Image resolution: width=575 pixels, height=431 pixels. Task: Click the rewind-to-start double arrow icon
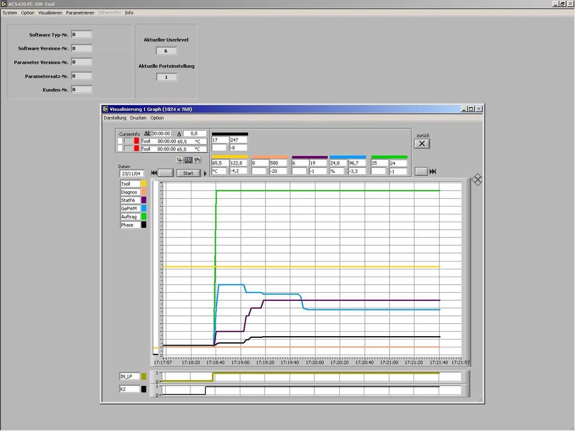tap(154, 173)
